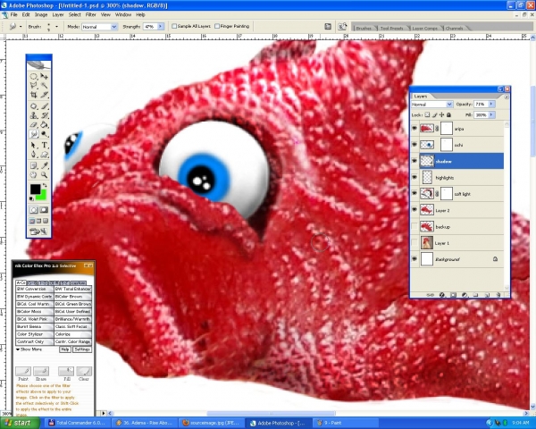
Task: Switch to Total Commander in taskbar
Action: pos(77,423)
